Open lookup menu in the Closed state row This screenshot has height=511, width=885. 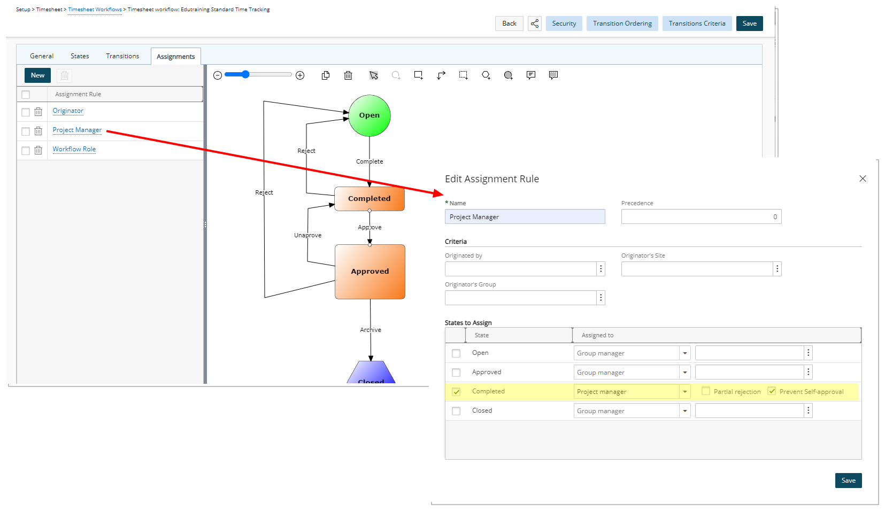tap(809, 411)
